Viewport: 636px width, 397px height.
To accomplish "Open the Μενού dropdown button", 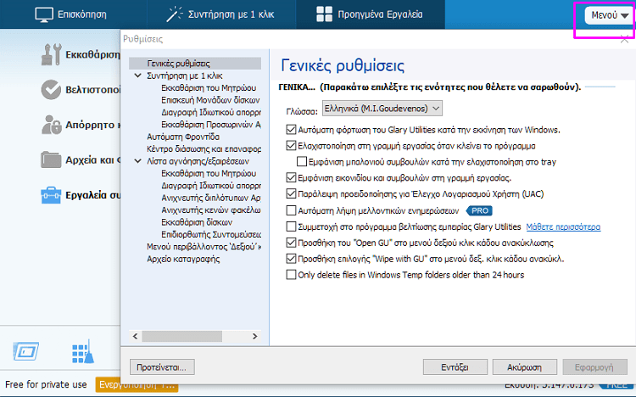I will click(x=608, y=15).
